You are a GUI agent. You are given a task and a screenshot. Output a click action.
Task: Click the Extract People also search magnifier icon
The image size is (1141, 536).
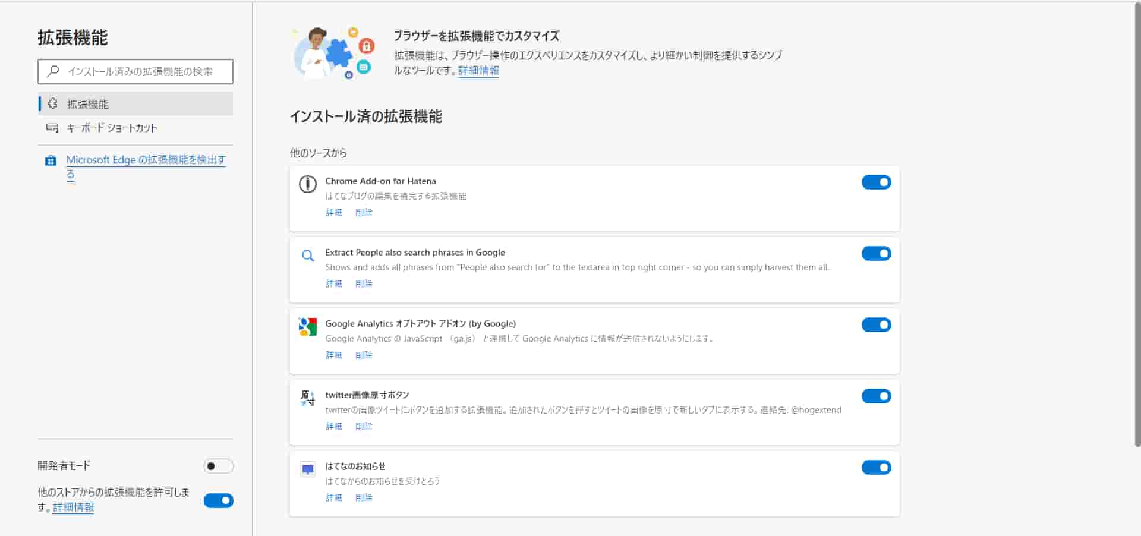click(307, 256)
